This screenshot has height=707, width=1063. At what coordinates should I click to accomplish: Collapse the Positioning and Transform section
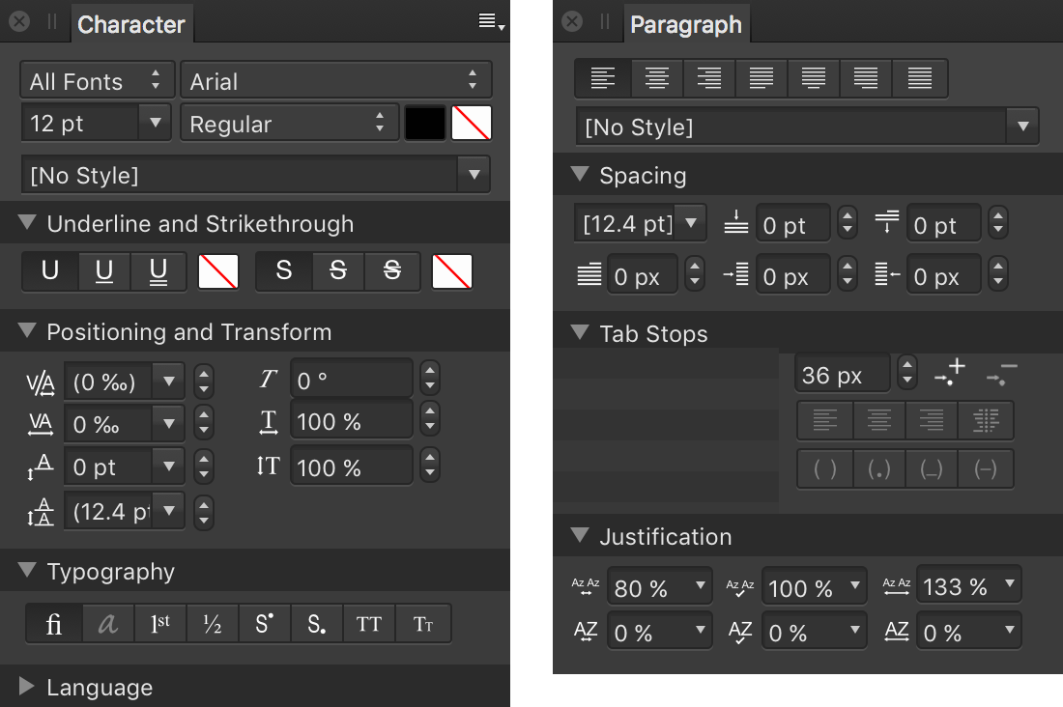(27, 331)
